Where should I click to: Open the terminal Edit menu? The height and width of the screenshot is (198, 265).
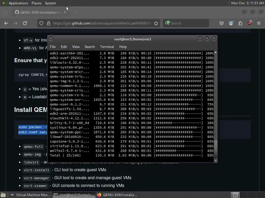click(x=64, y=47)
